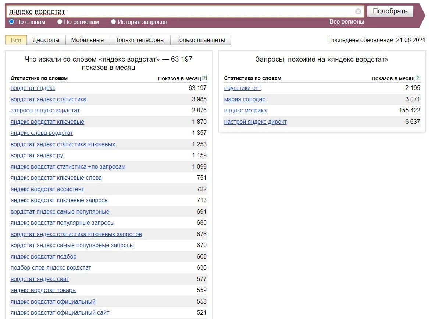The image size is (435, 319).
Task: Switch to the 'Только телефоны' tab
Action: click(140, 40)
